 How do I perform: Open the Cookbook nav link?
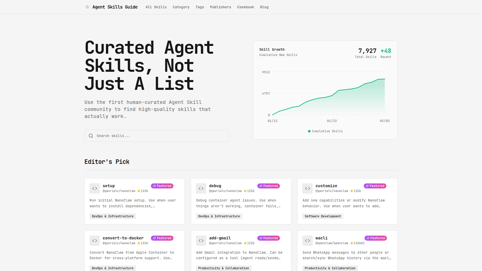coord(245,7)
